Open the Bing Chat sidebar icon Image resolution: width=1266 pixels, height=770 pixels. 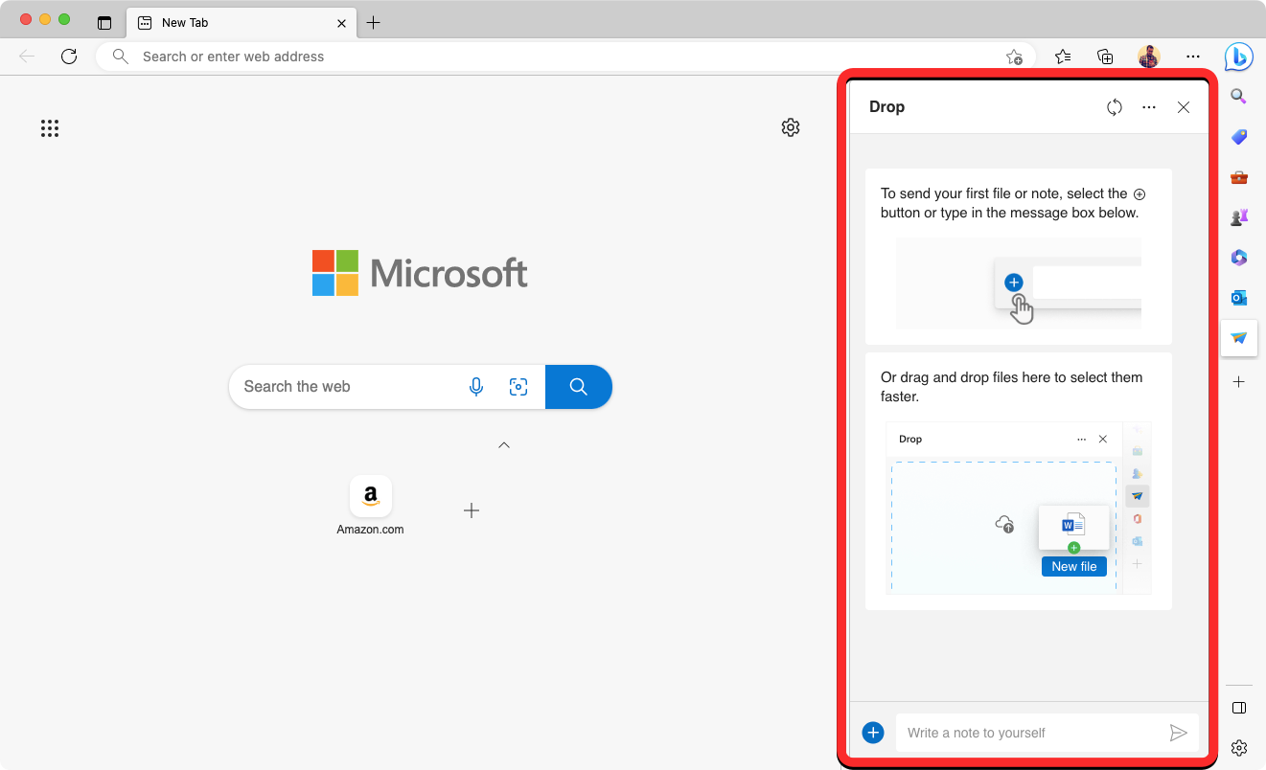1238,57
